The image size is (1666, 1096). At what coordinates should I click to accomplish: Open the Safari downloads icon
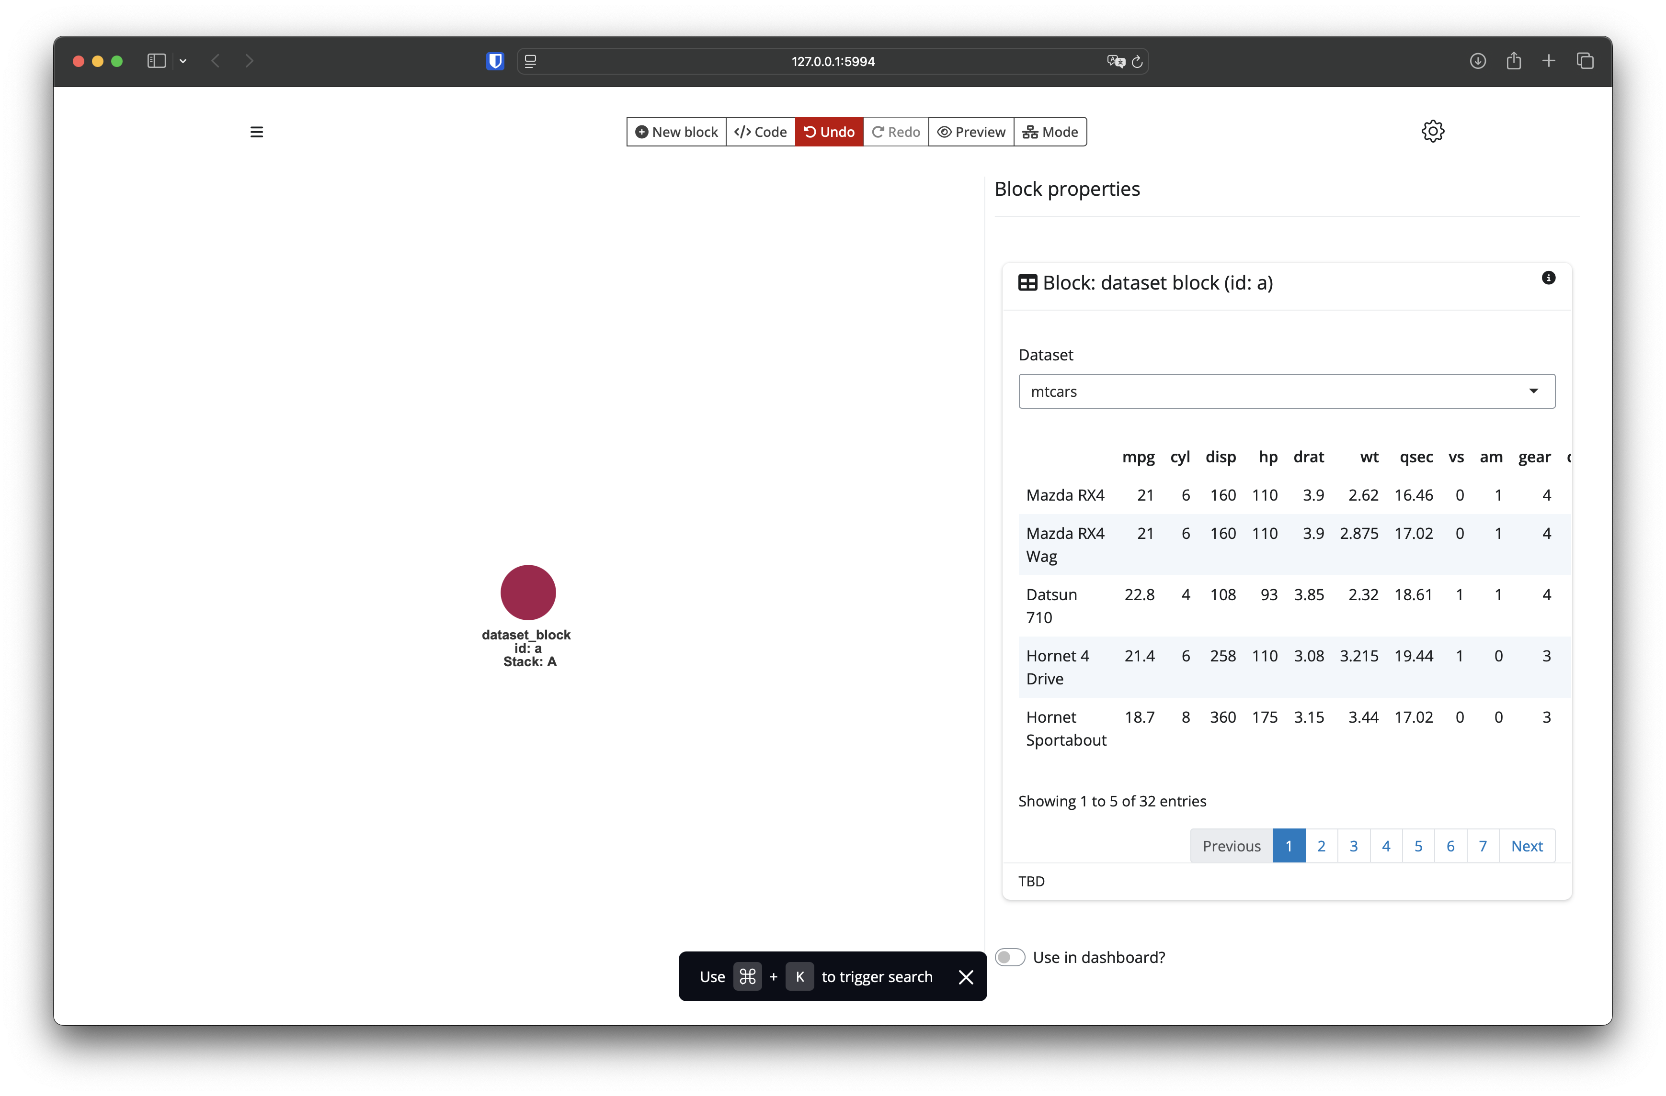pos(1477,62)
